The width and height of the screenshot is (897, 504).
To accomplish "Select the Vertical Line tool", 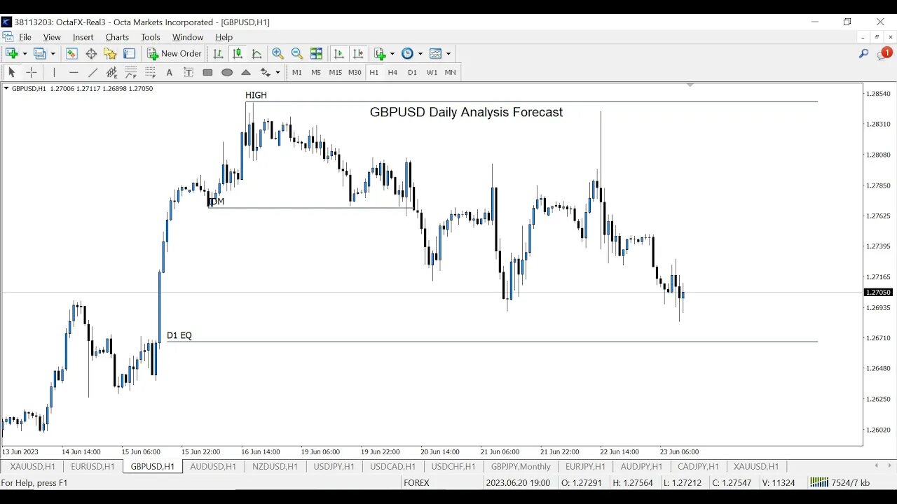I will [54, 72].
